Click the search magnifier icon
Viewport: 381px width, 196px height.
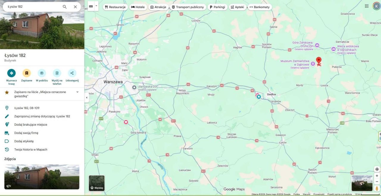pos(64,6)
